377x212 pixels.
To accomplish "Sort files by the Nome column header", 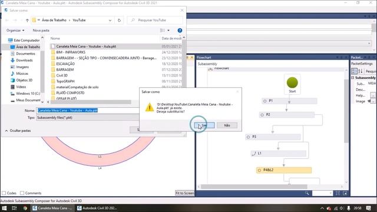I will point(55,38).
